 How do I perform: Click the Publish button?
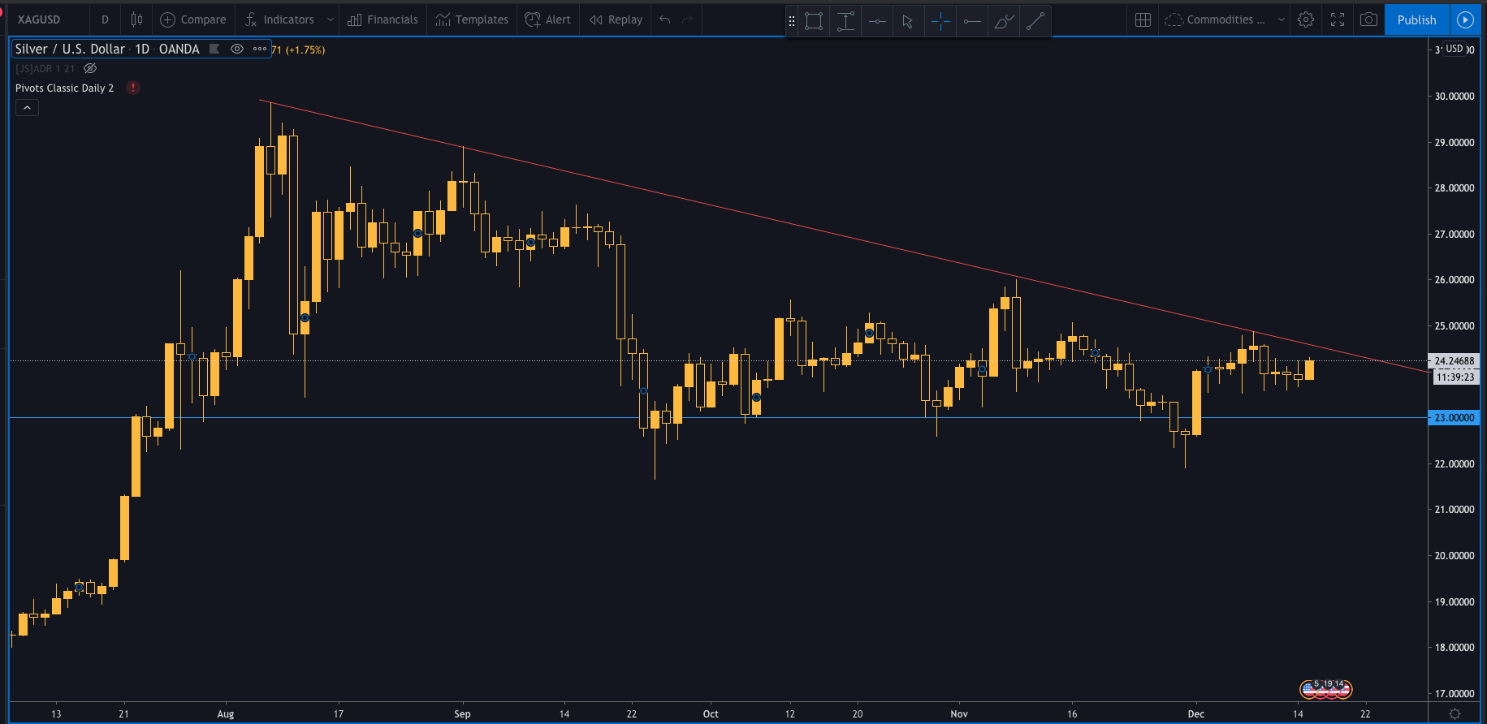(1416, 19)
